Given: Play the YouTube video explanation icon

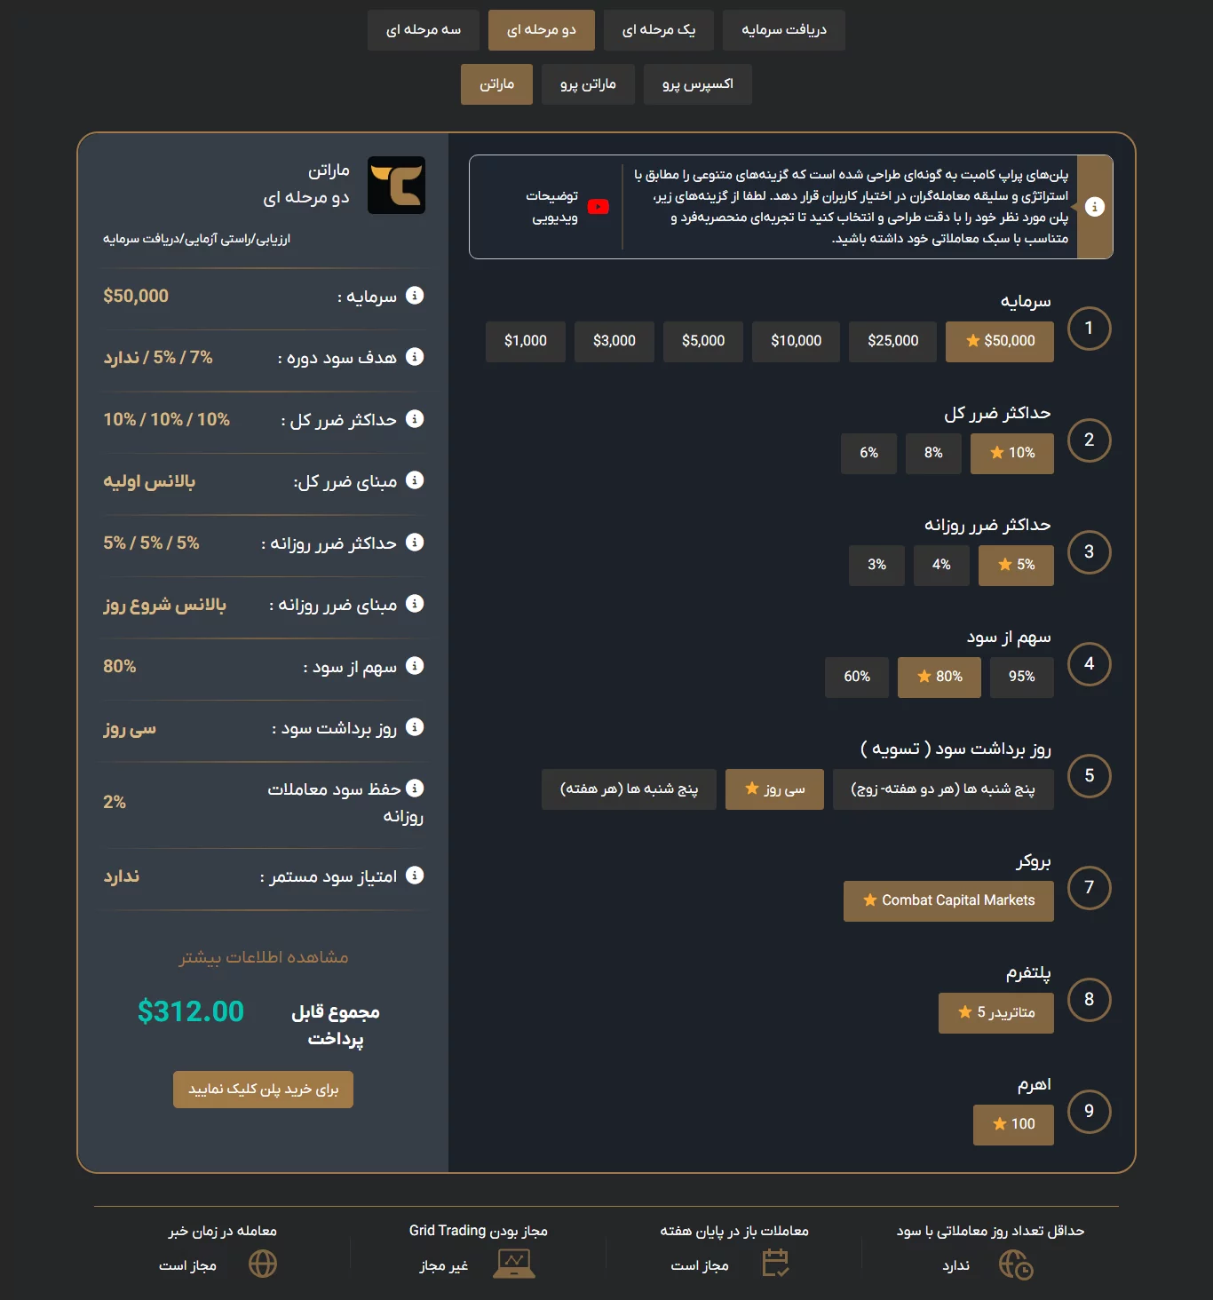Looking at the screenshot, I should click(599, 207).
